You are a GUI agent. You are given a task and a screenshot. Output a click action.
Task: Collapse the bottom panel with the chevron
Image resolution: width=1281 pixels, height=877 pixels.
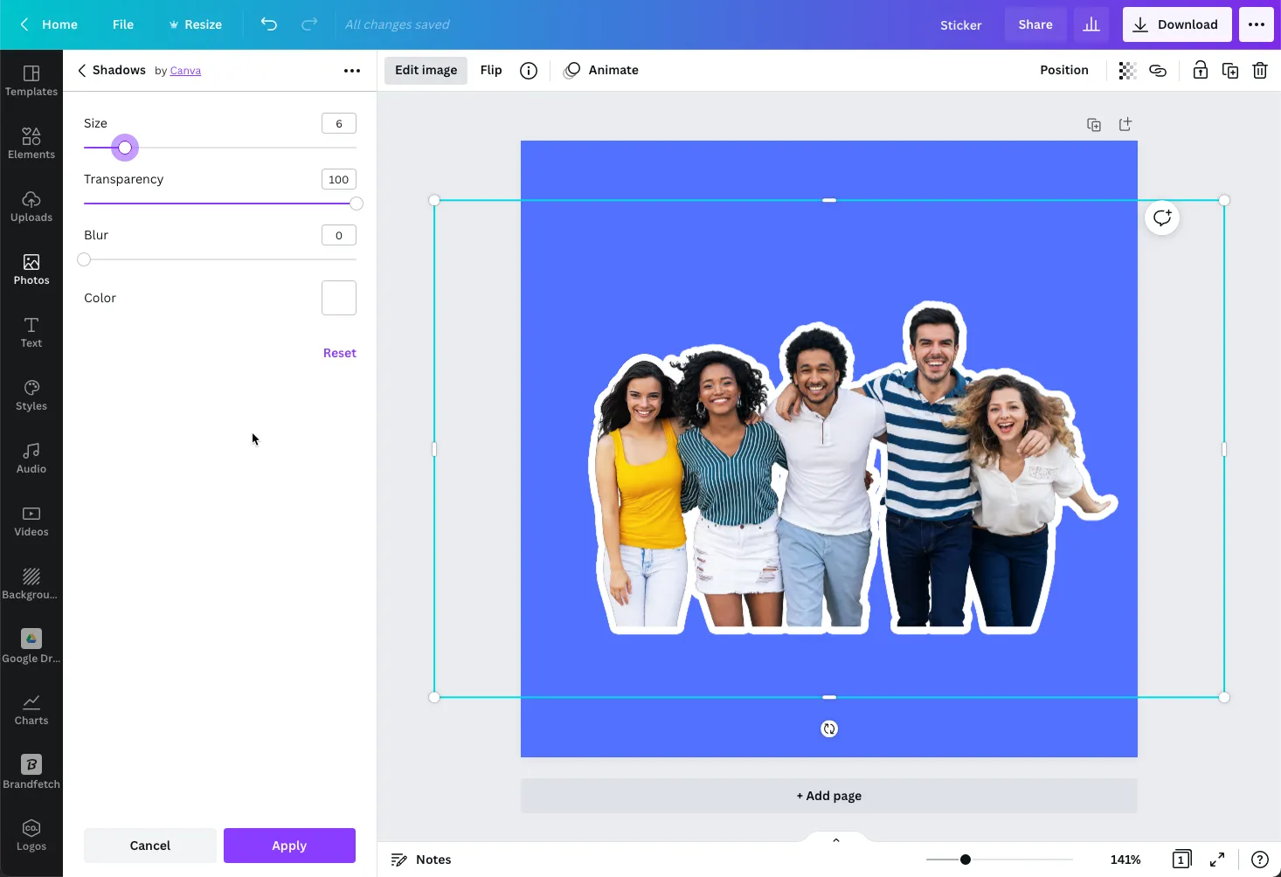835,839
